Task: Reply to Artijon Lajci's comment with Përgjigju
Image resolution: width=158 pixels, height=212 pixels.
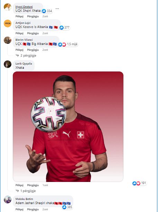Action: click(33, 33)
